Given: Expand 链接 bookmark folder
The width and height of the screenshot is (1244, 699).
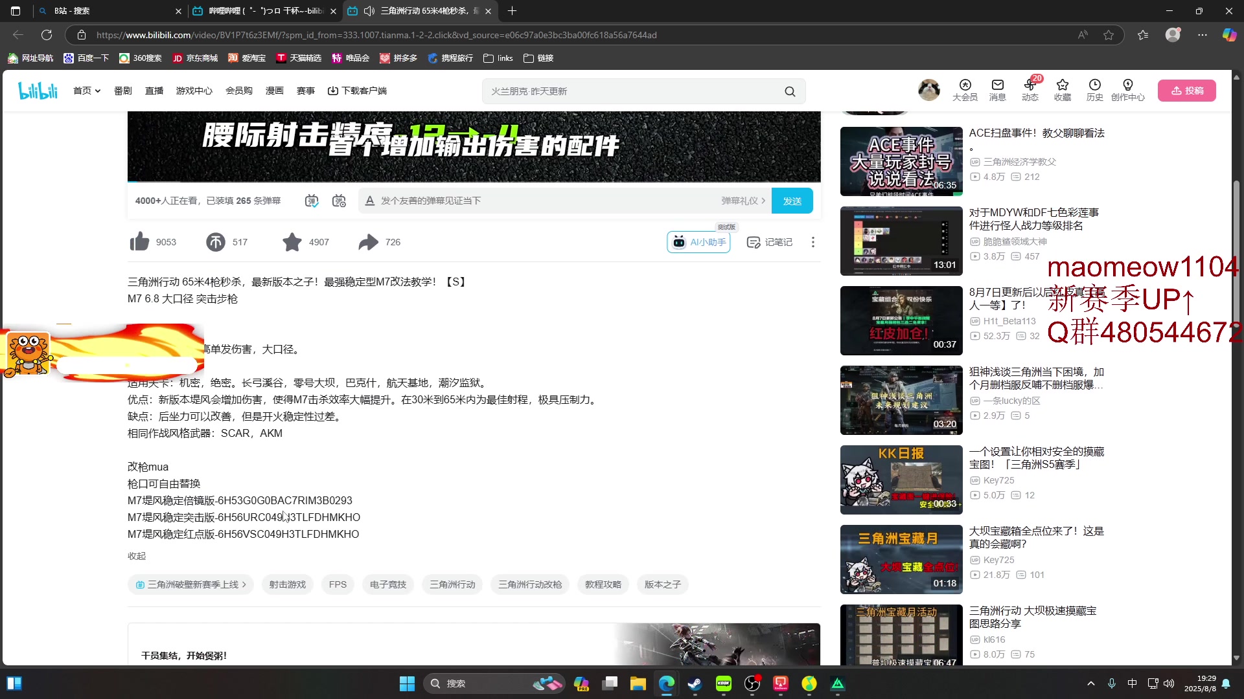Looking at the screenshot, I should point(538,58).
